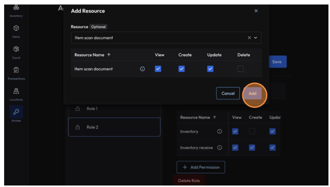The width and height of the screenshot is (330, 187).
Task: Click Create header in background permissions table
Action: click(x=255, y=117)
